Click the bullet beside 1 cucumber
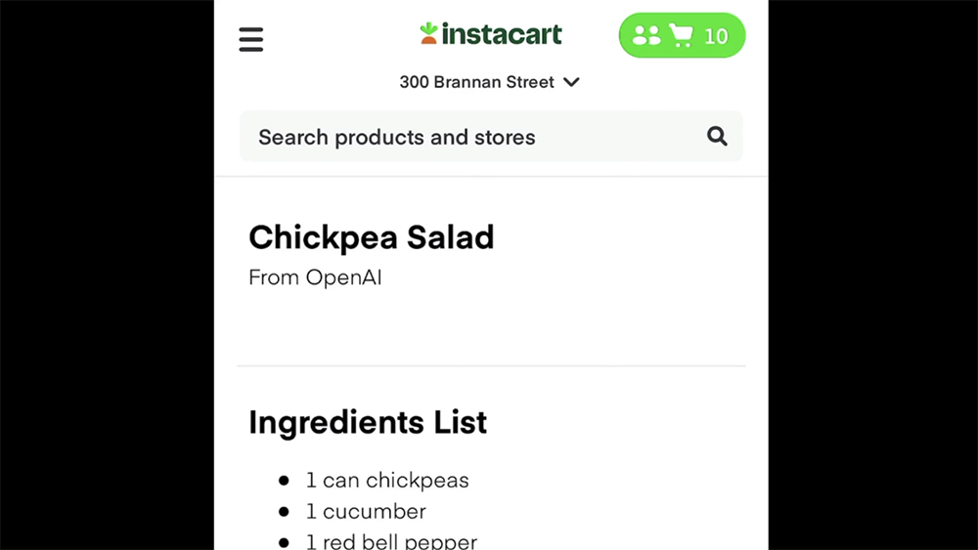Image resolution: width=978 pixels, height=550 pixels. [x=284, y=511]
